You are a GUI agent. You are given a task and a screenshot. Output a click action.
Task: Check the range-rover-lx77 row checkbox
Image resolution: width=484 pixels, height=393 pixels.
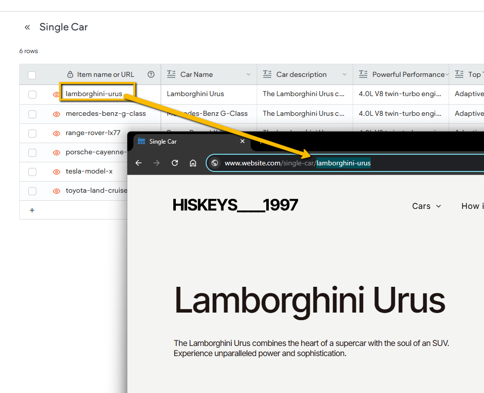32,133
